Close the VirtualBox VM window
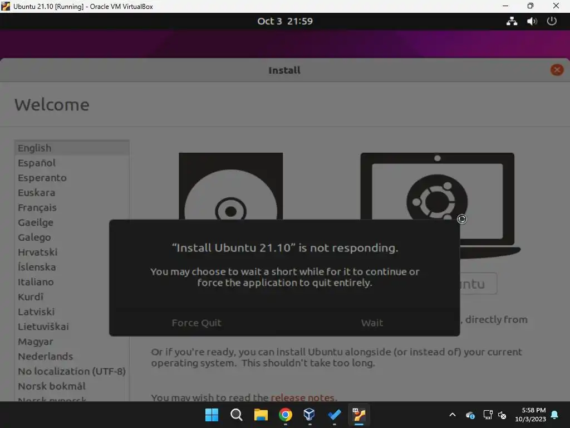This screenshot has height=428, width=570. pos(556,6)
